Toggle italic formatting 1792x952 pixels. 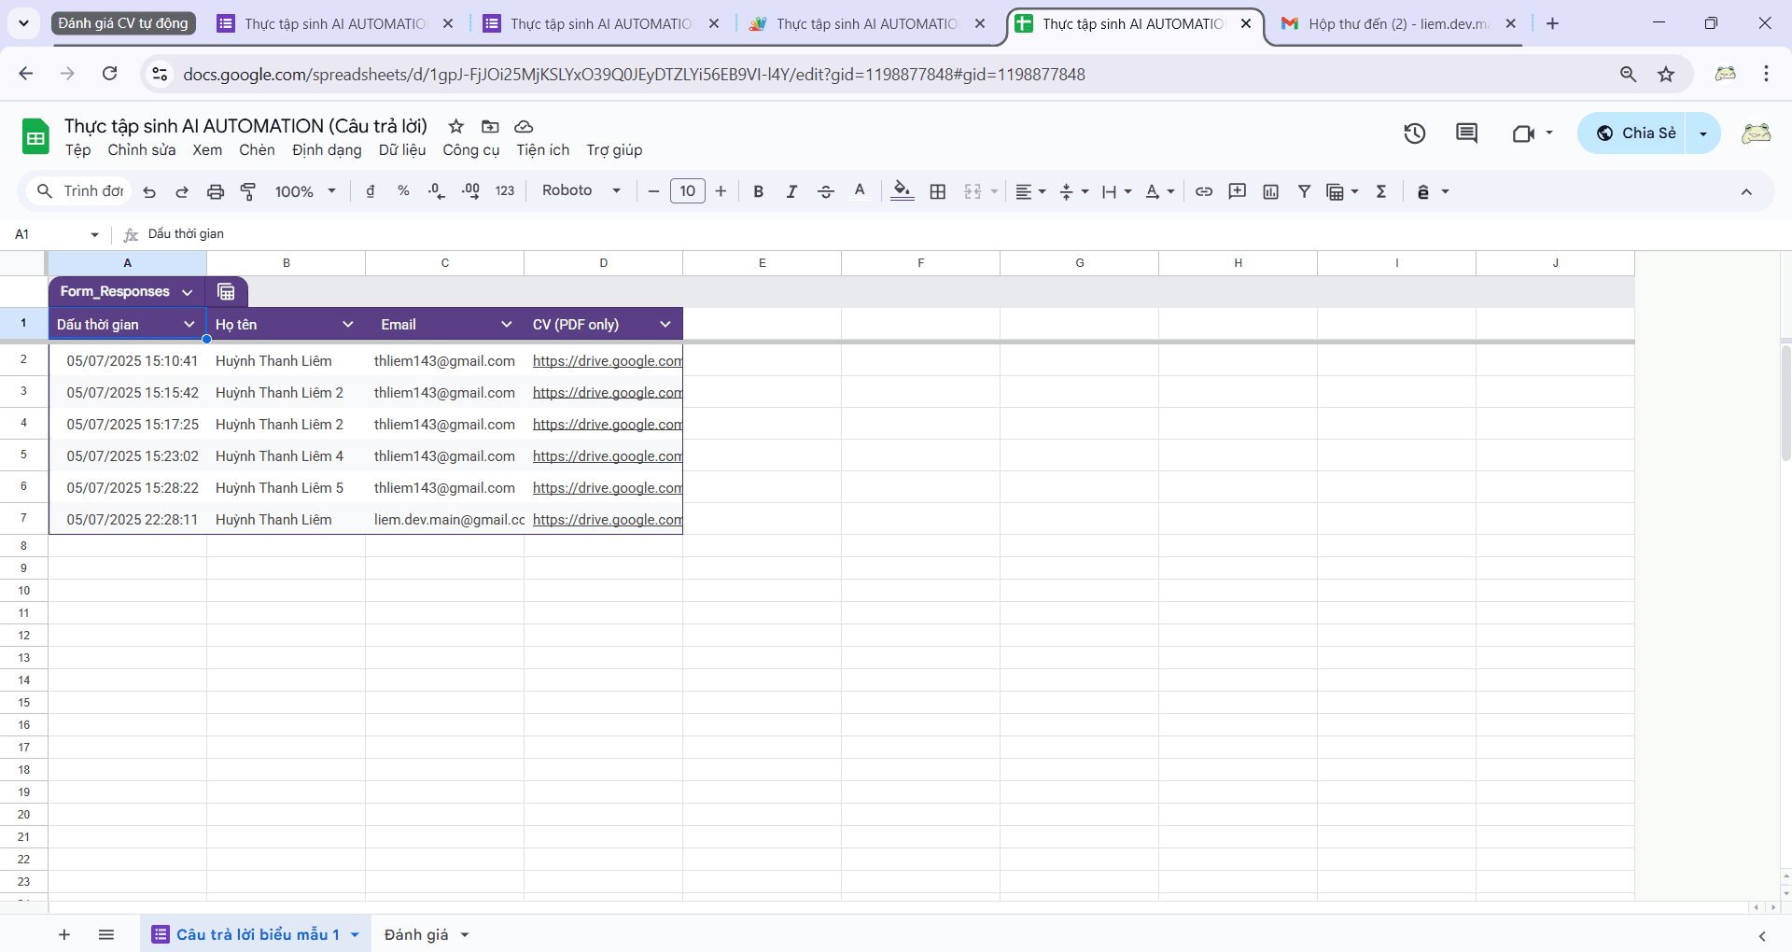[x=791, y=191]
